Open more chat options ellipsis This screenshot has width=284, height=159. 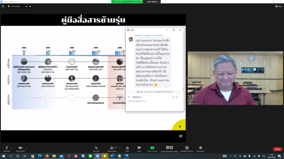click(180, 97)
